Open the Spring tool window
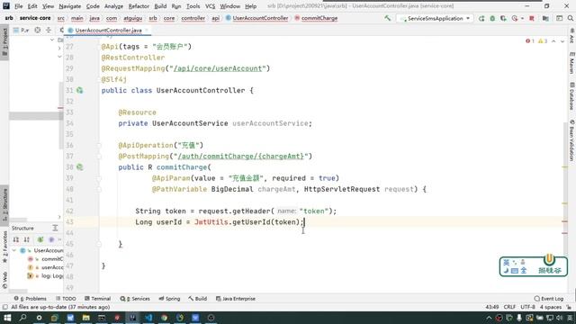 pyautogui.click(x=169, y=299)
